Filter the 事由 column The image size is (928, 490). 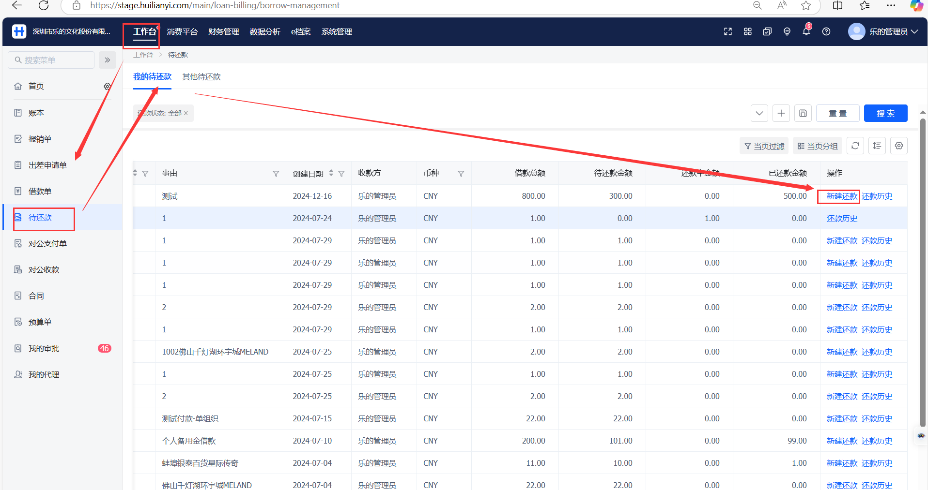(276, 174)
